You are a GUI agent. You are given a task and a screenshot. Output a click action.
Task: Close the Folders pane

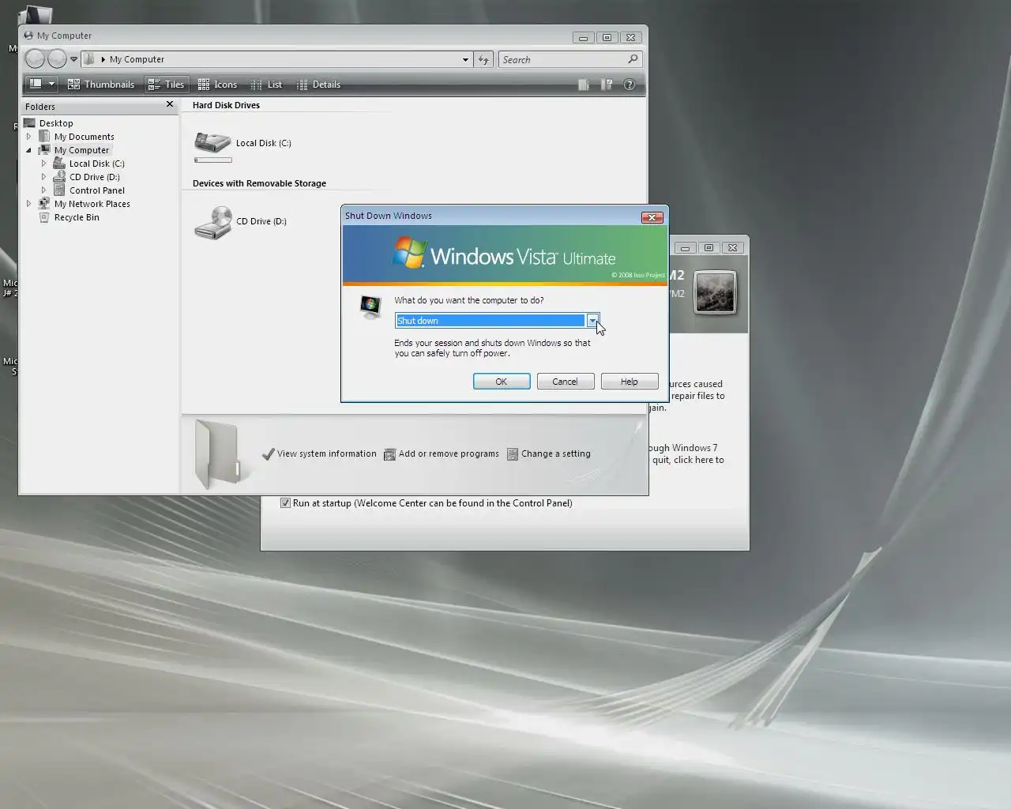click(x=169, y=104)
